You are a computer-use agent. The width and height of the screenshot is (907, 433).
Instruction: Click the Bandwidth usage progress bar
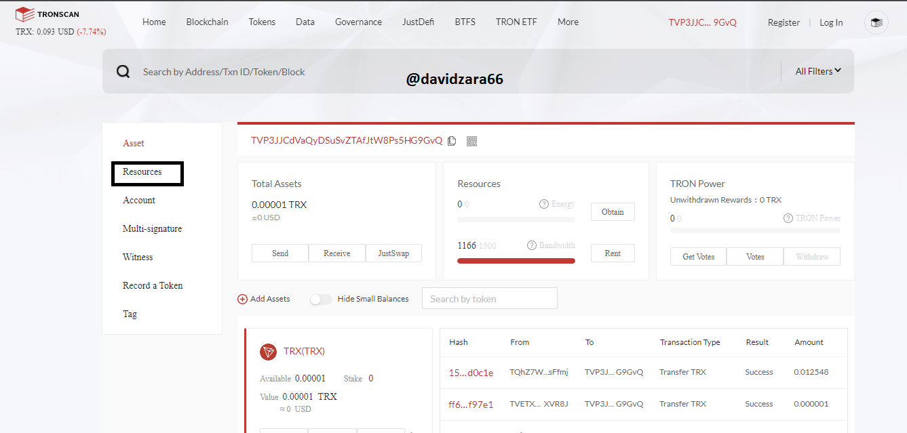[x=516, y=260]
